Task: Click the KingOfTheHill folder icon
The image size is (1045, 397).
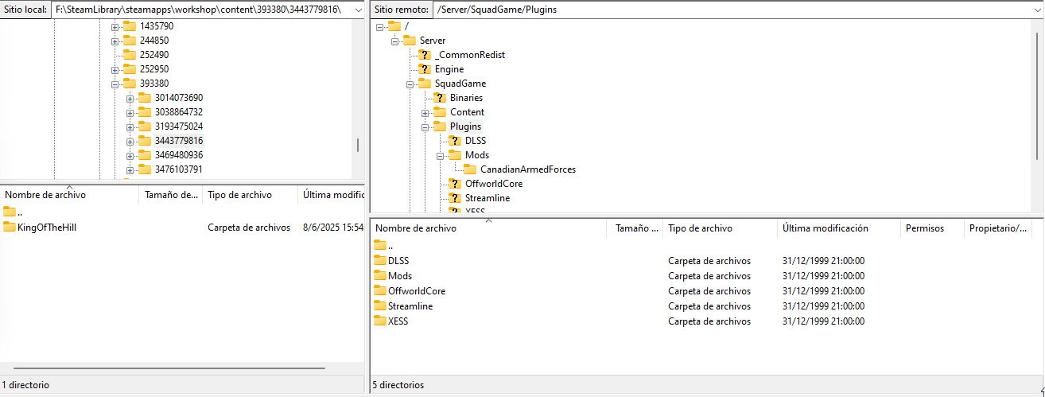Action: (x=10, y=228)
